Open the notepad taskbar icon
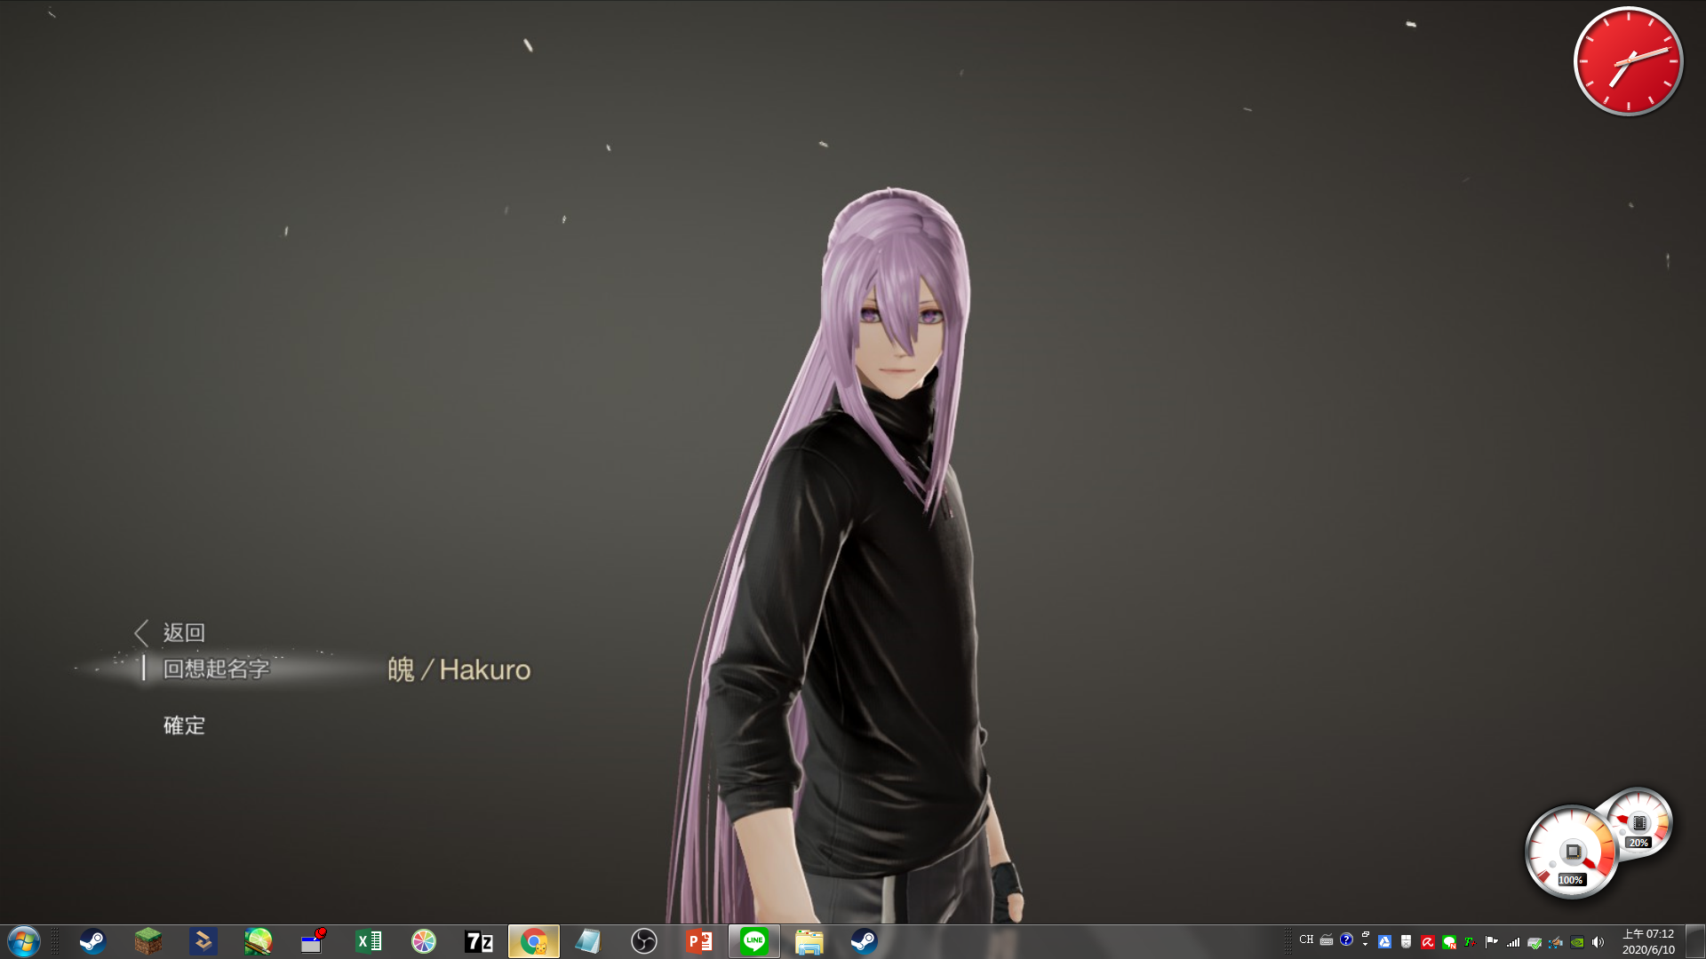Viewport: 1706px width, 959px height. [588, 941]
